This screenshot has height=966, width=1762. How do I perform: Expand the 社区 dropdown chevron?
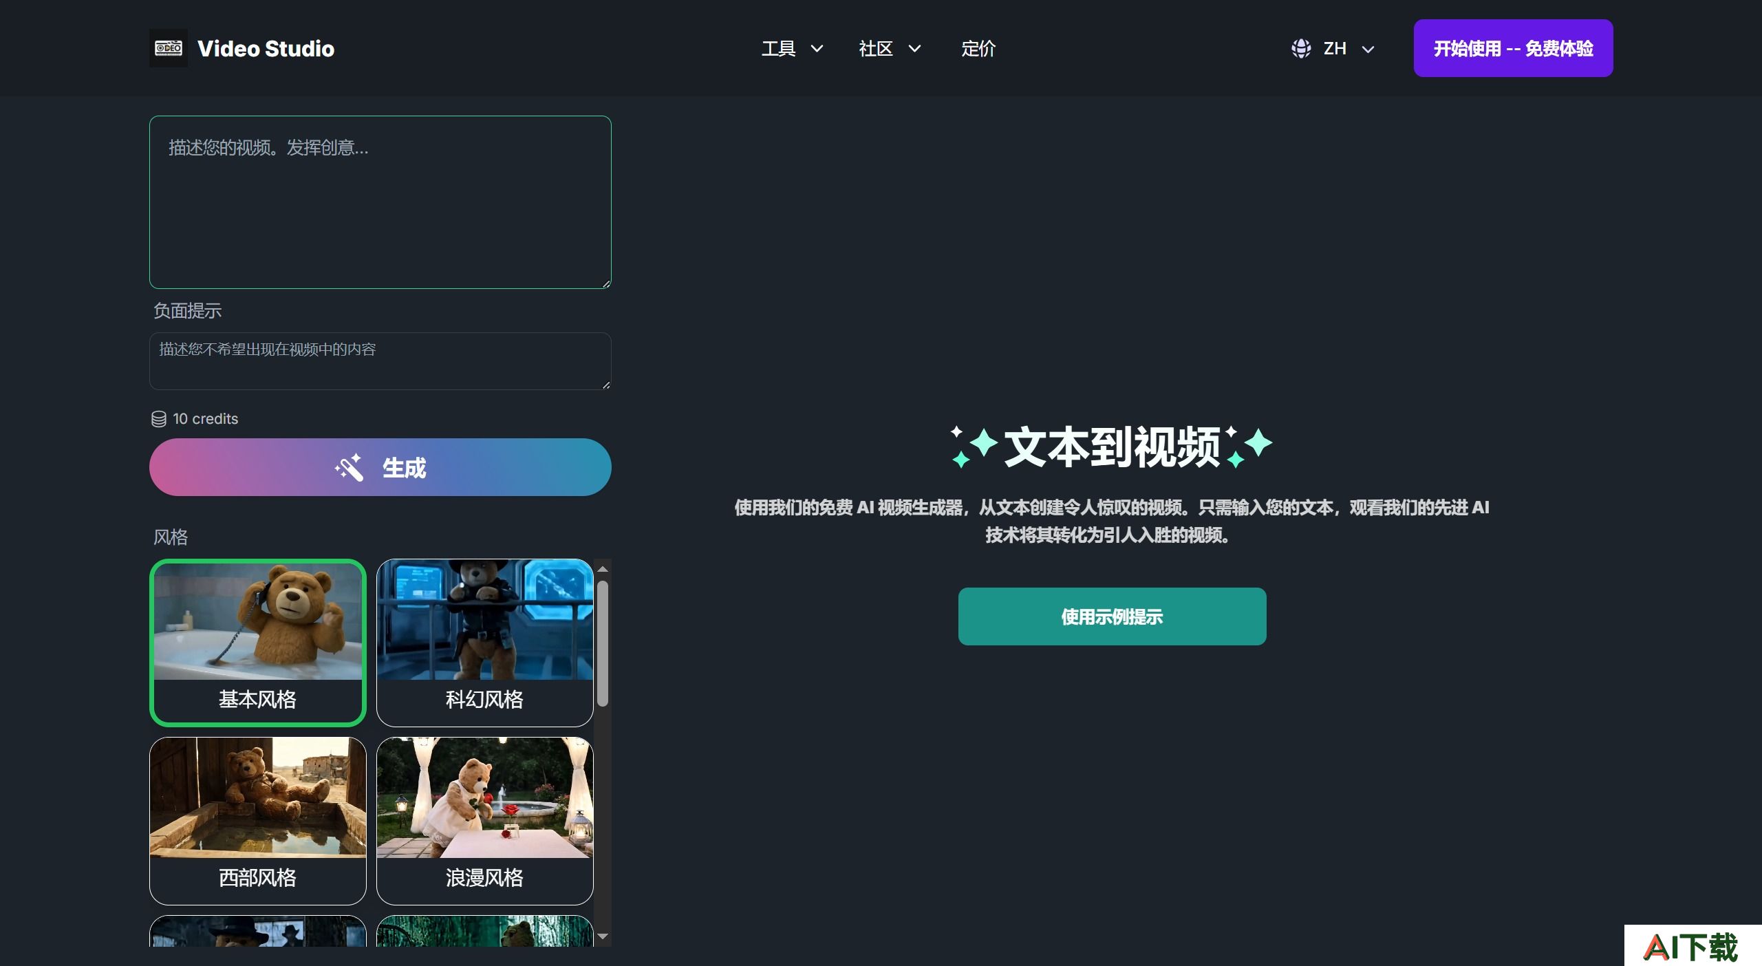[x=914, y=49]
